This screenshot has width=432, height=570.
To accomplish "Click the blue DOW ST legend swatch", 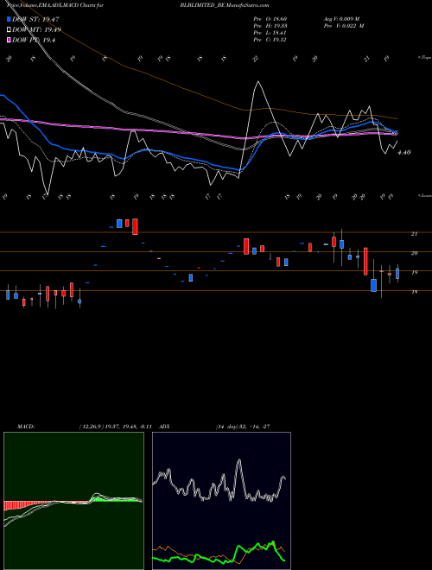I will pos(9,19).
